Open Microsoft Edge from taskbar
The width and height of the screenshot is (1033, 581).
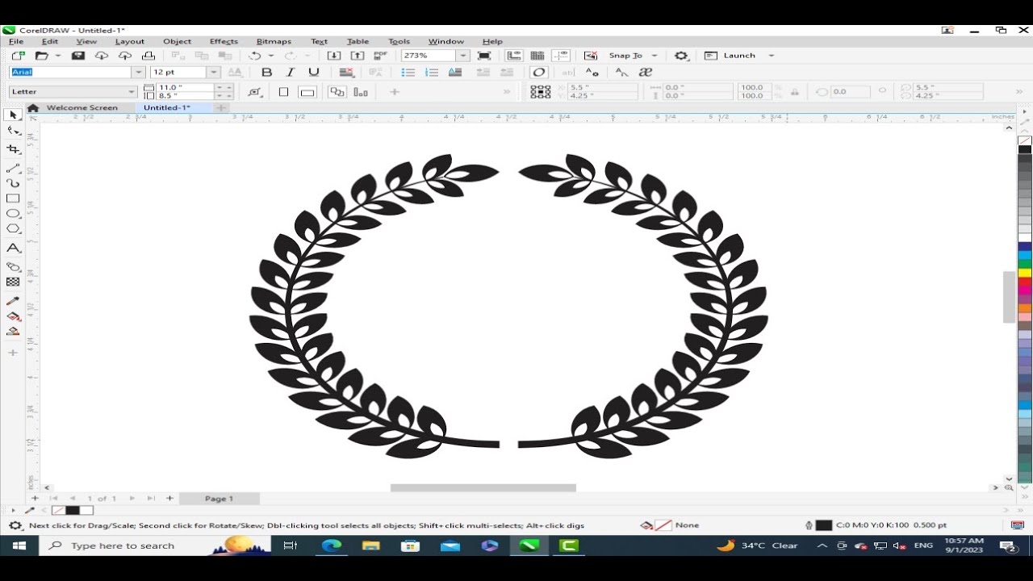[332, 545]
